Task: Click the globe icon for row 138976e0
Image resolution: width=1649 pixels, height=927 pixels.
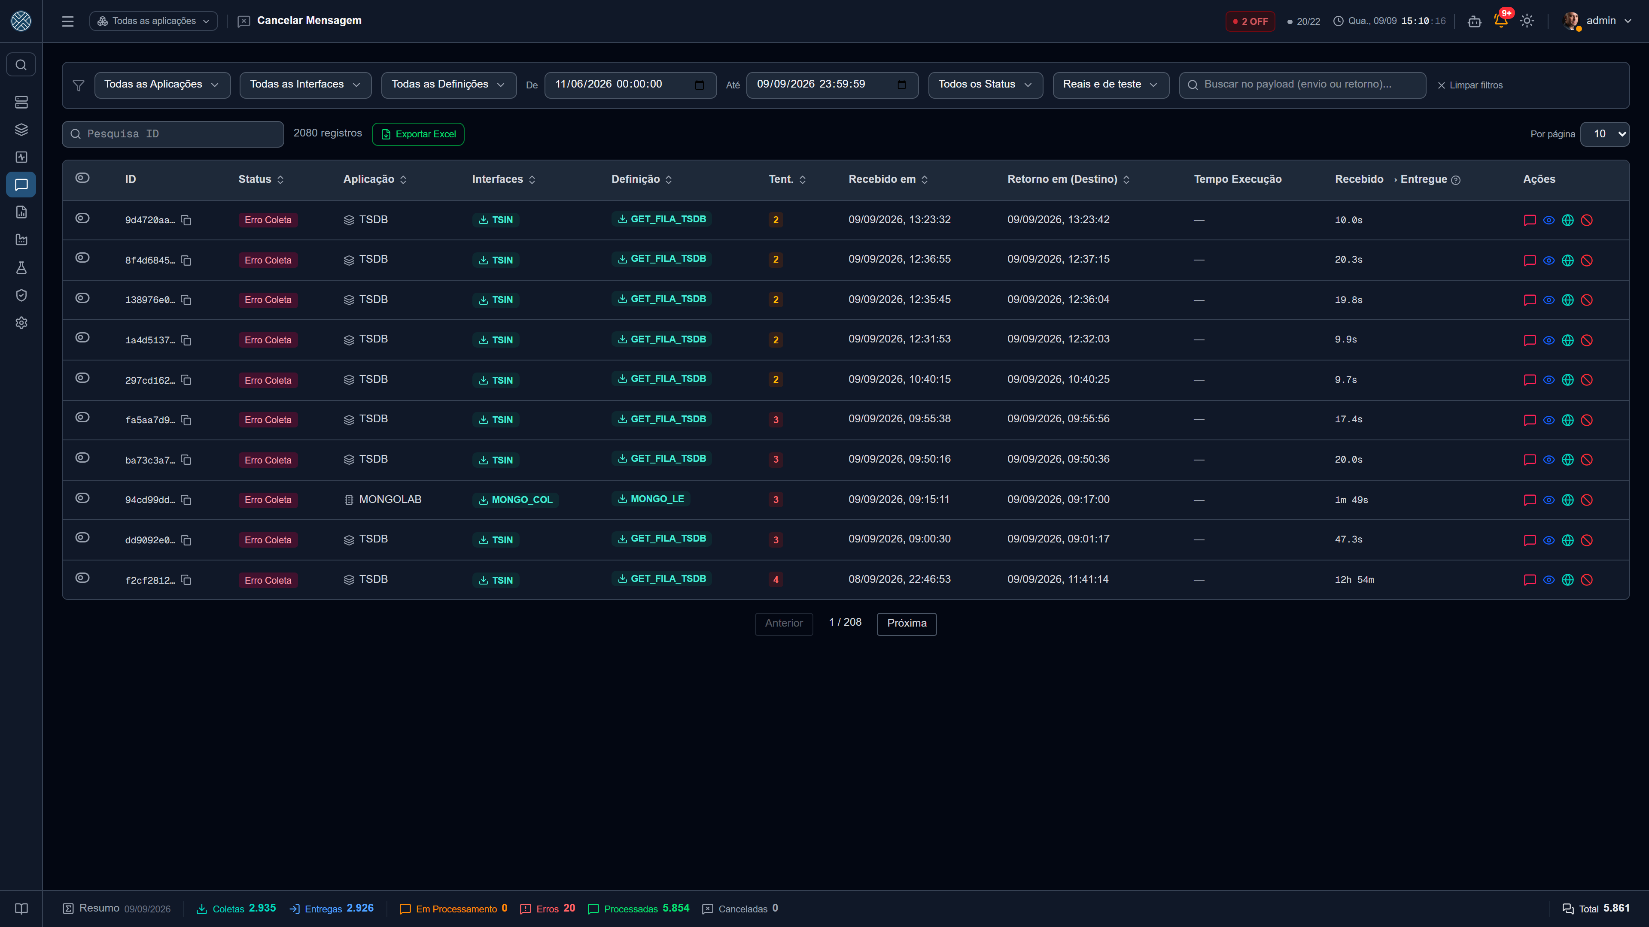Action: pyautogui.click(x=1568, y=300)
